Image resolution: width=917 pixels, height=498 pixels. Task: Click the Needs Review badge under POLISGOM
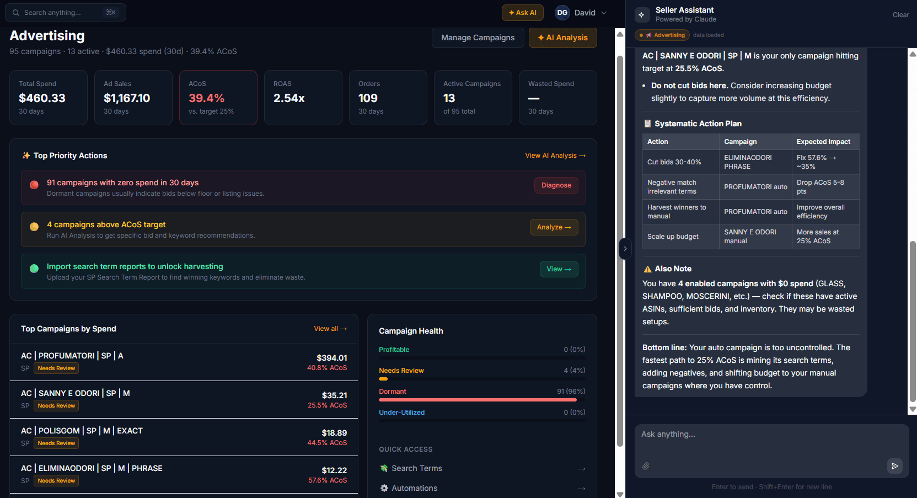point(56,443)
